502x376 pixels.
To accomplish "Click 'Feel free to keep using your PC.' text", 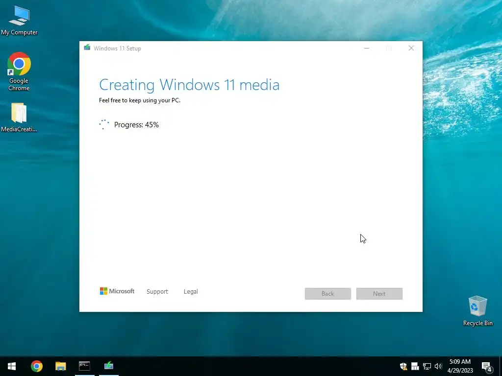I will (140, 100).
